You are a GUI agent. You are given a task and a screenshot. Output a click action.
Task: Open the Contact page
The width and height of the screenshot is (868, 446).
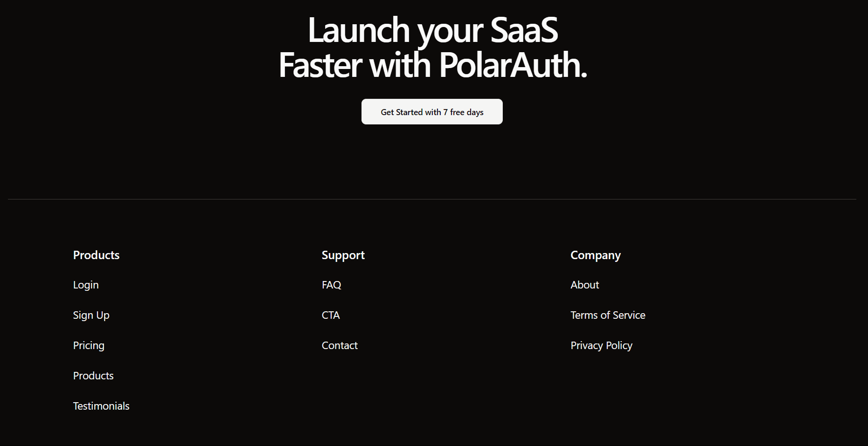tap(339, 345)
